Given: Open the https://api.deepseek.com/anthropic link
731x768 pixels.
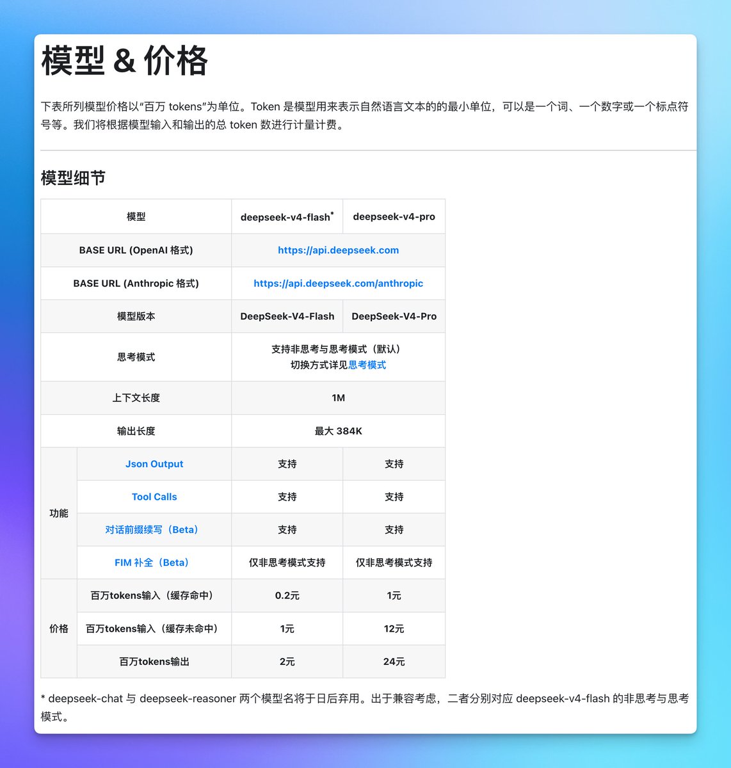Looking at the screenshot, I should point(338,283).
